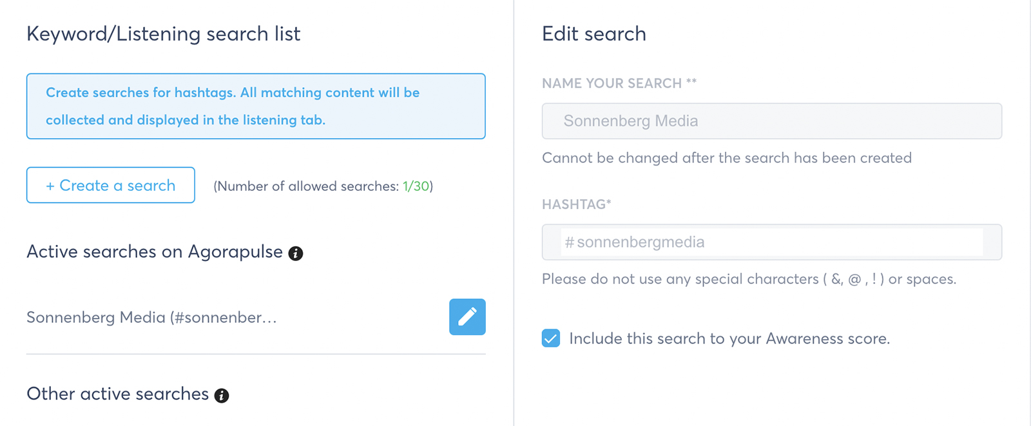
Task: Click the 'Active searches on Agorapulse' title text
Action: pyautogui.click(x=155, y=251)
